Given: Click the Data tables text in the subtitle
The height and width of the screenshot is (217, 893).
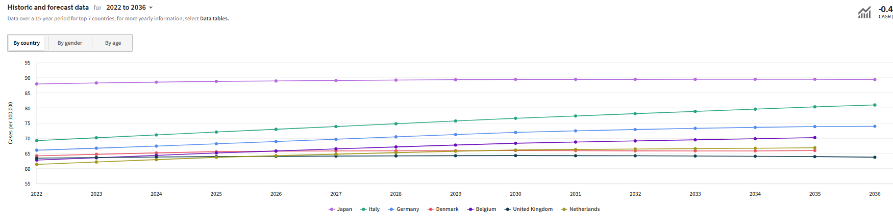Looking at the screenshot, I should point(214,19).
